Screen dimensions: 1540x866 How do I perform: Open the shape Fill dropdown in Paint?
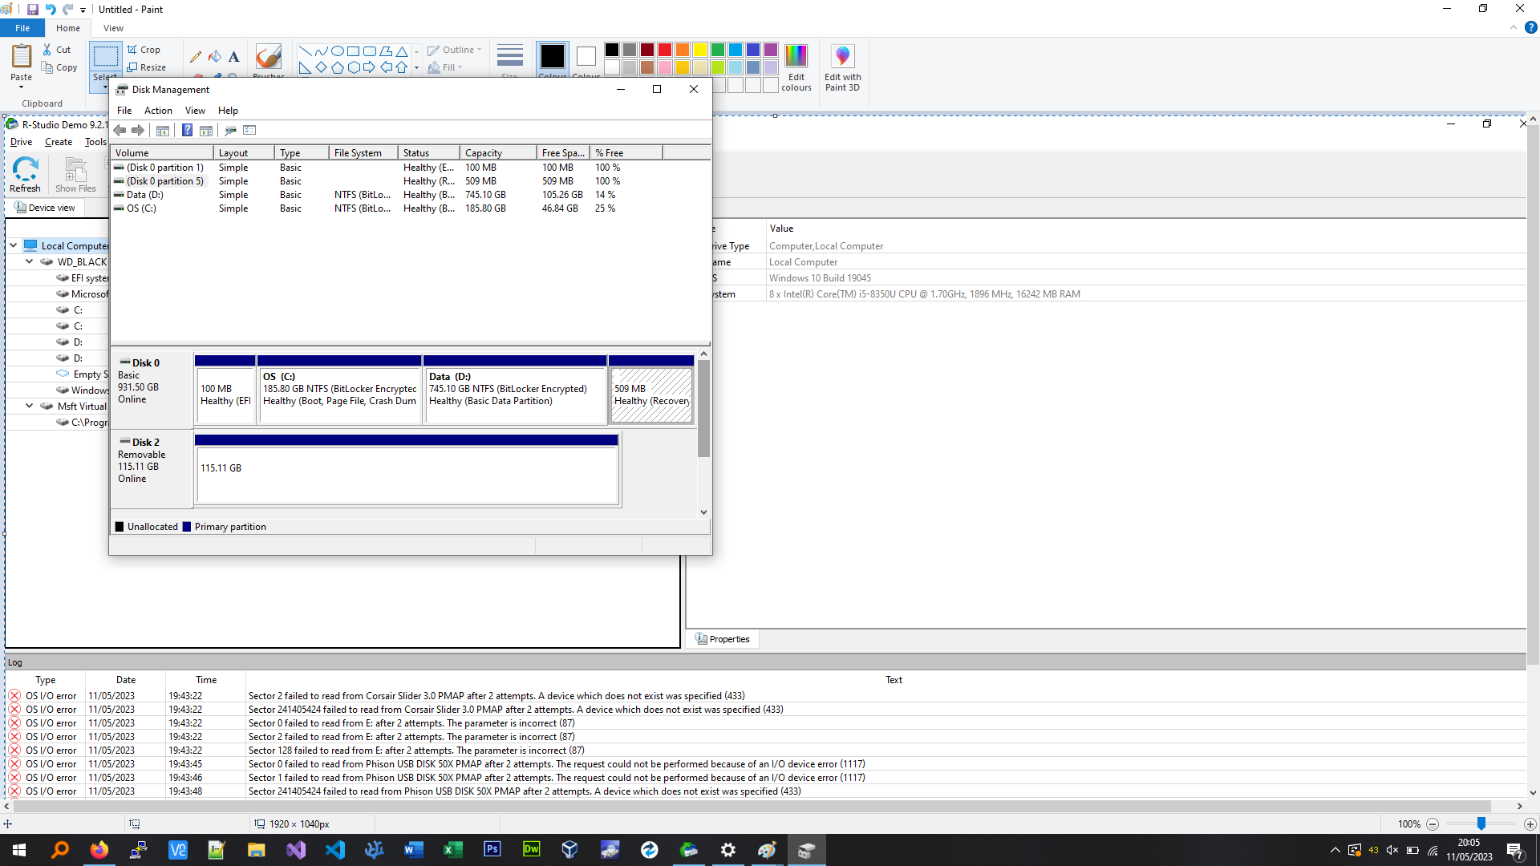point(446,67)
